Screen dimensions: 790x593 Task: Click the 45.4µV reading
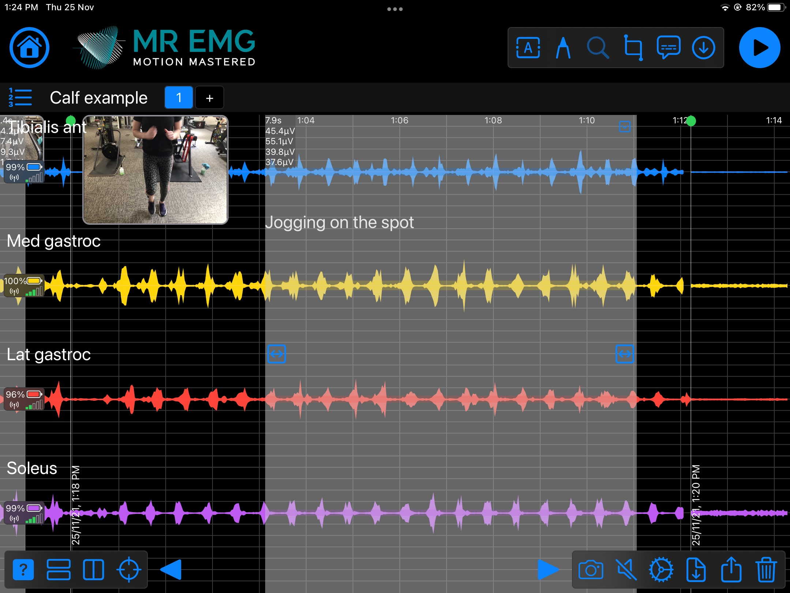[x=280, y=131]
